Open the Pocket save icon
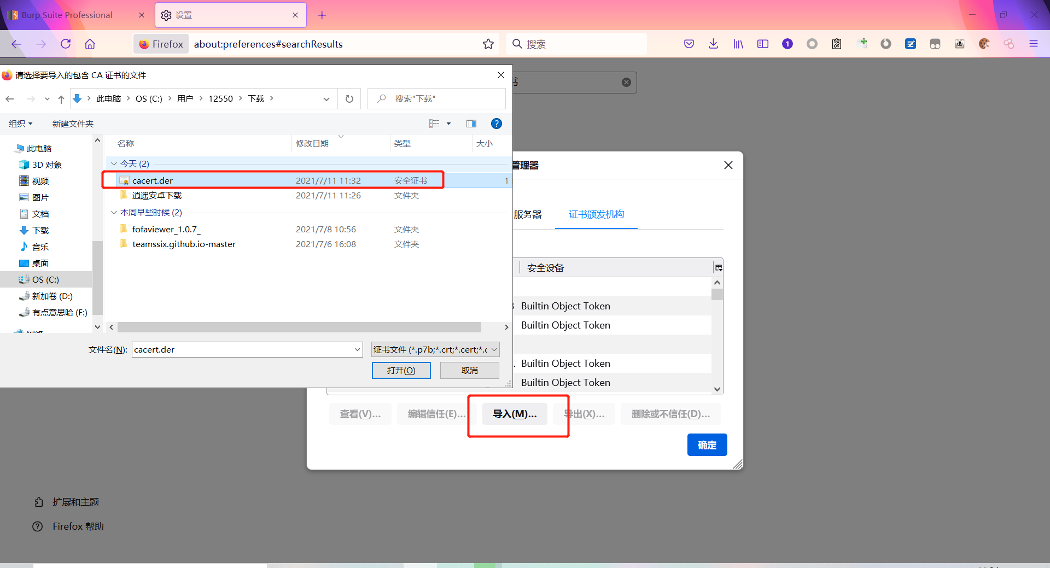1050x568 pixels. (x=689, y=44)
